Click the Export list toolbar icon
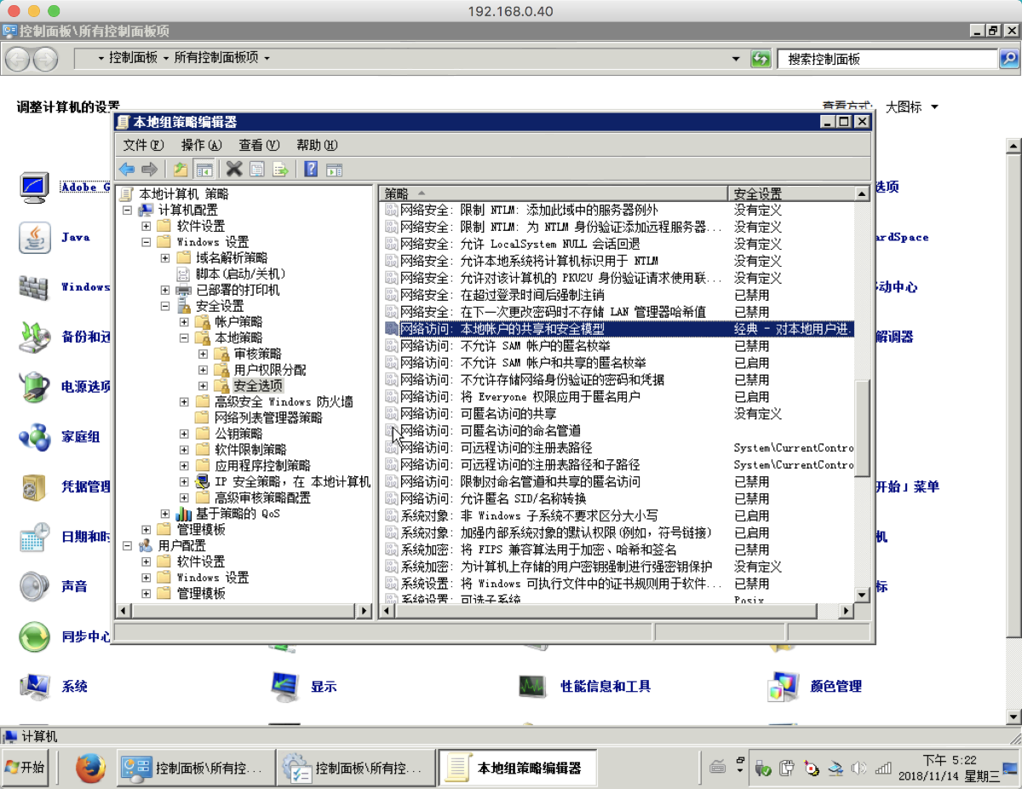This screenshot has width=1022, height=789. point(280,170)
